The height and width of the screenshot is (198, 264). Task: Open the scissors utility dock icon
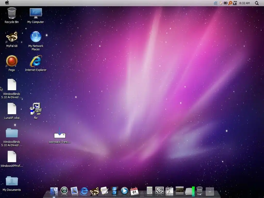click(169, 191)
